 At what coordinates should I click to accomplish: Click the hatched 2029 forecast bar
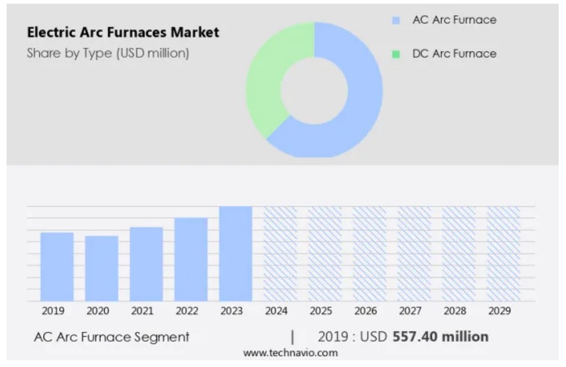(x=504, y=254)
